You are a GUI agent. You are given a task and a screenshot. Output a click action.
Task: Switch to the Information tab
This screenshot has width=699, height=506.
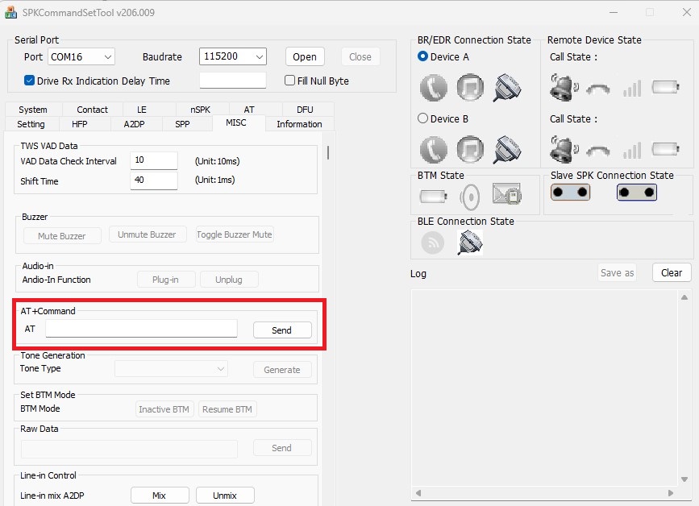[x=299, y=124]
